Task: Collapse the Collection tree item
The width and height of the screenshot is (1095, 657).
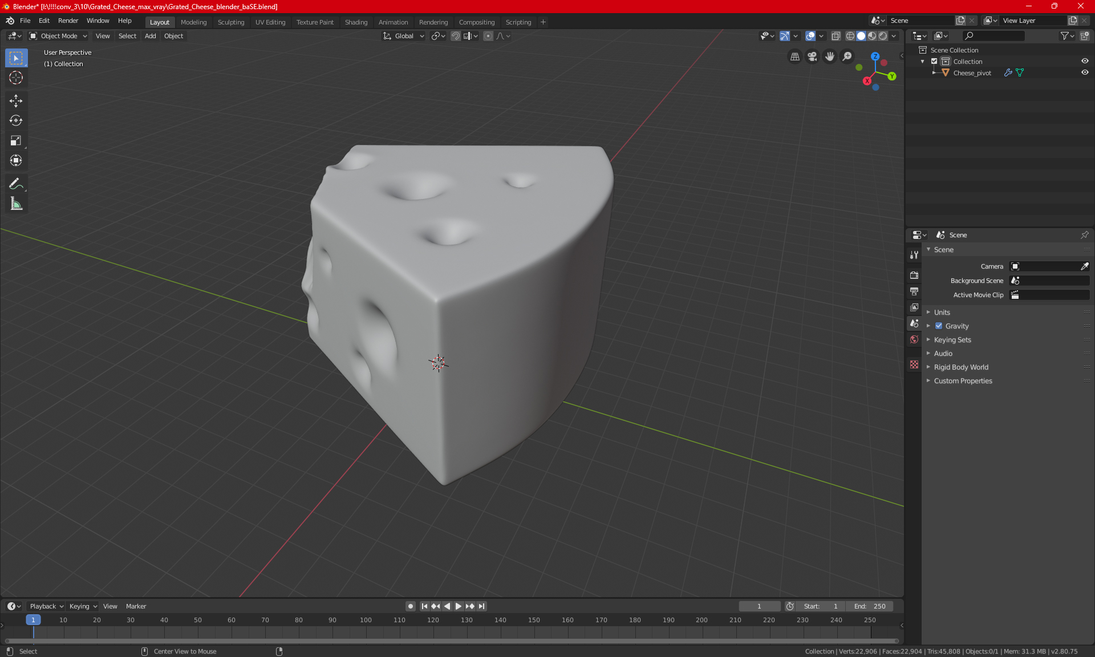Action: pos(923,61)
